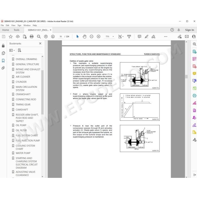Image resolution: width=197 pixels, height=197 pixels.
Task: Open attachments paperclip panel
Action: 3,68
